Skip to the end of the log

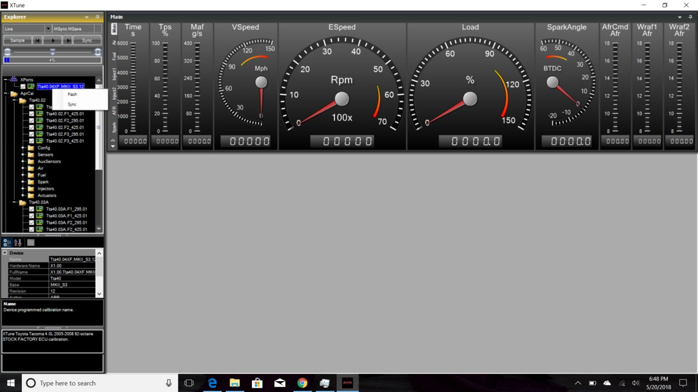(x=68, y=40)
